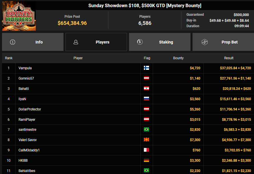Switch to the Players tab
Viewport: 254px width, 174px height.
tap(96, 42)
